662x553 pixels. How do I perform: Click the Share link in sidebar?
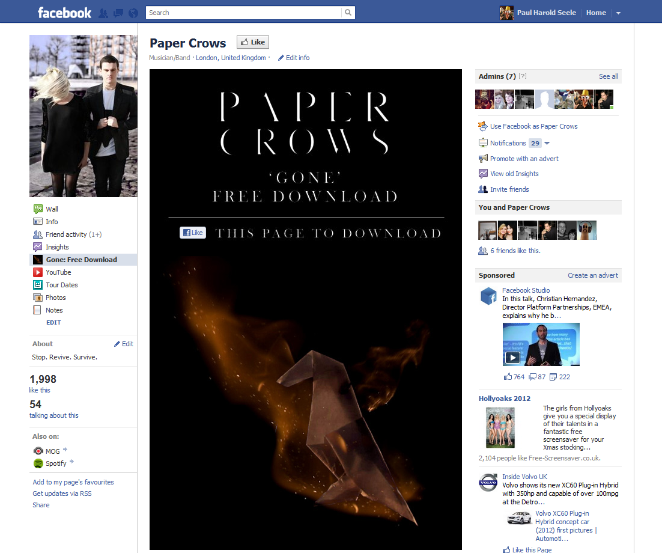point(41,505)
